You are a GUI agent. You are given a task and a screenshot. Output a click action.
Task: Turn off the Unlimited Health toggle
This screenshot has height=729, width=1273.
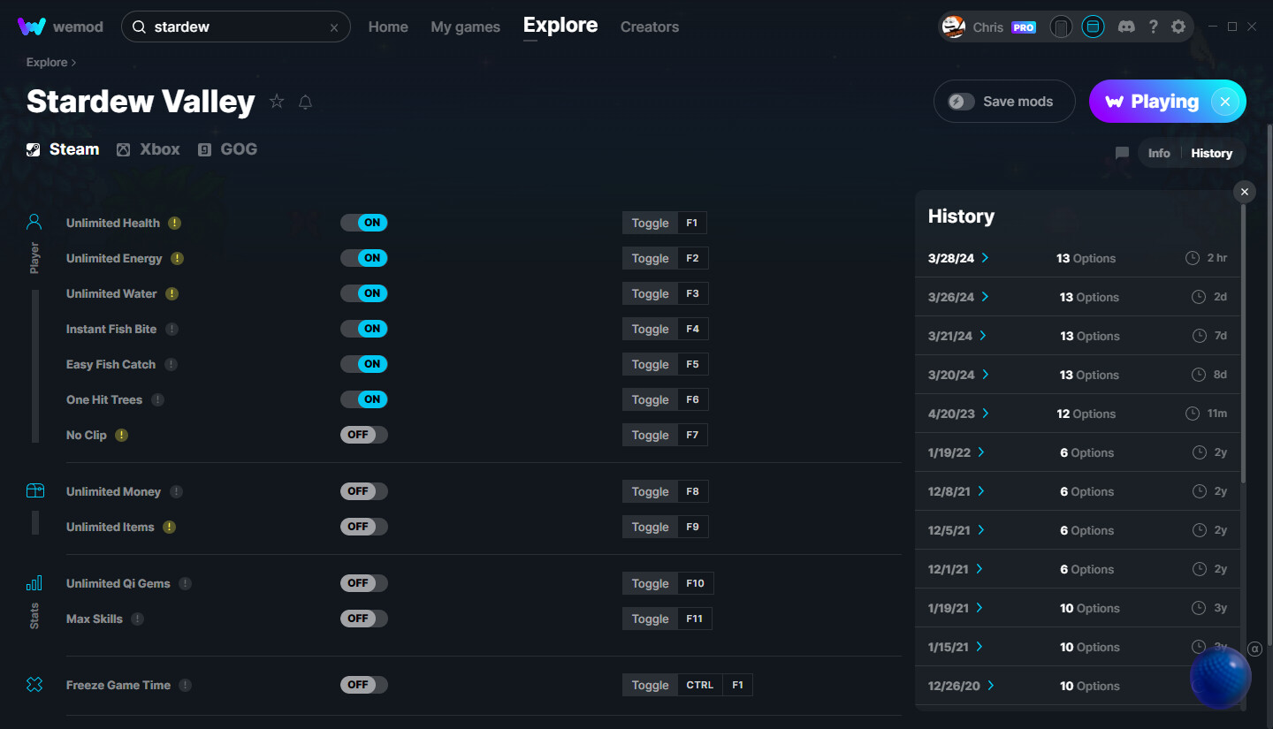(364, 223)
